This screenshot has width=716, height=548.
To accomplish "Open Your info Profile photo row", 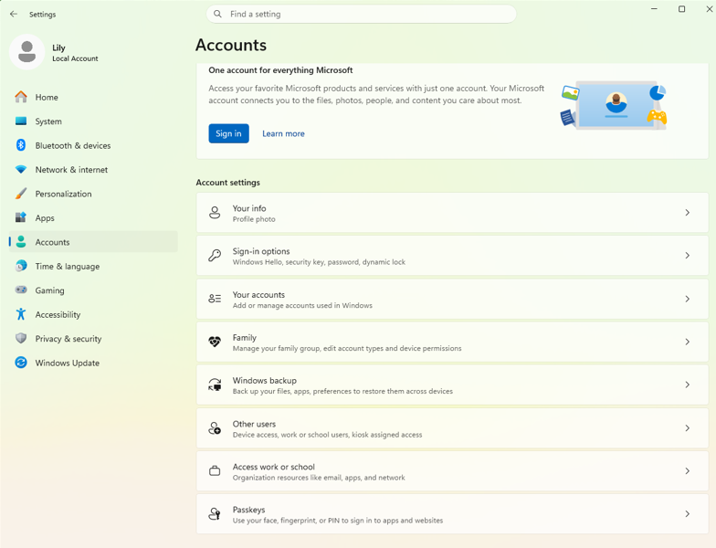I will (452, 212).
